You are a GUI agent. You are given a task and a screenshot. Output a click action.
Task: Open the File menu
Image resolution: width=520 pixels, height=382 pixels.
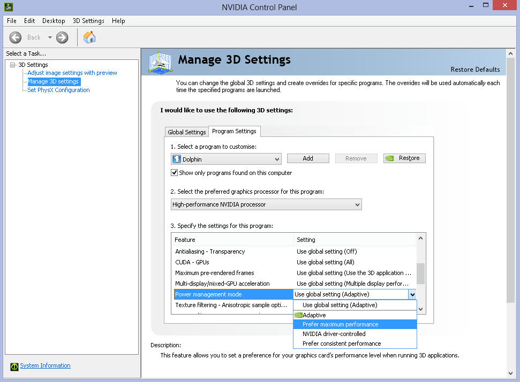tap(12, 20)
